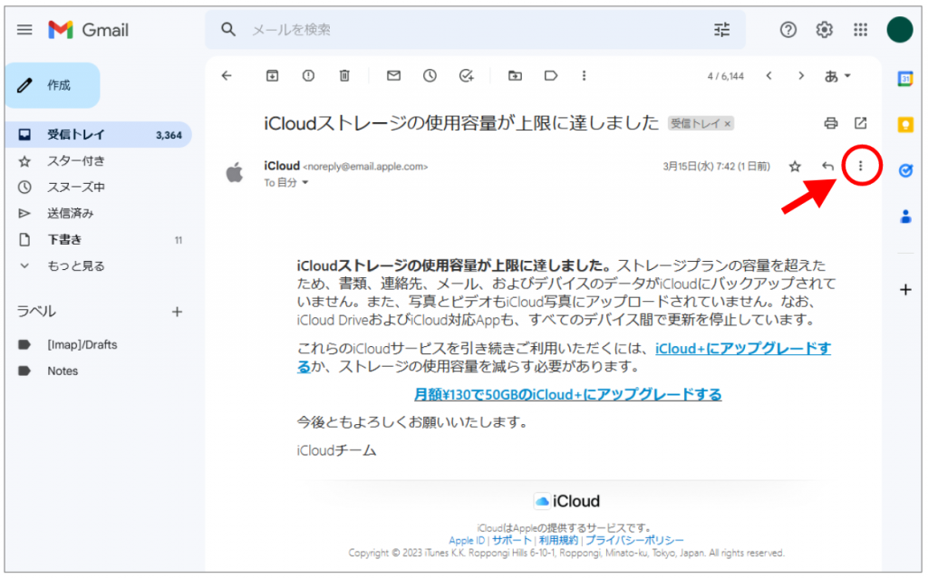
Task: Open the message more options menu
Action: point(861,167)
